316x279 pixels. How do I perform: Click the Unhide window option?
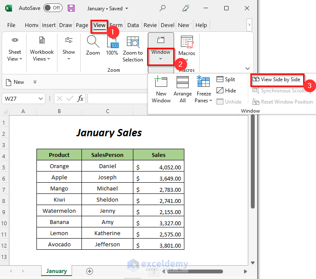tap(229, 101)
